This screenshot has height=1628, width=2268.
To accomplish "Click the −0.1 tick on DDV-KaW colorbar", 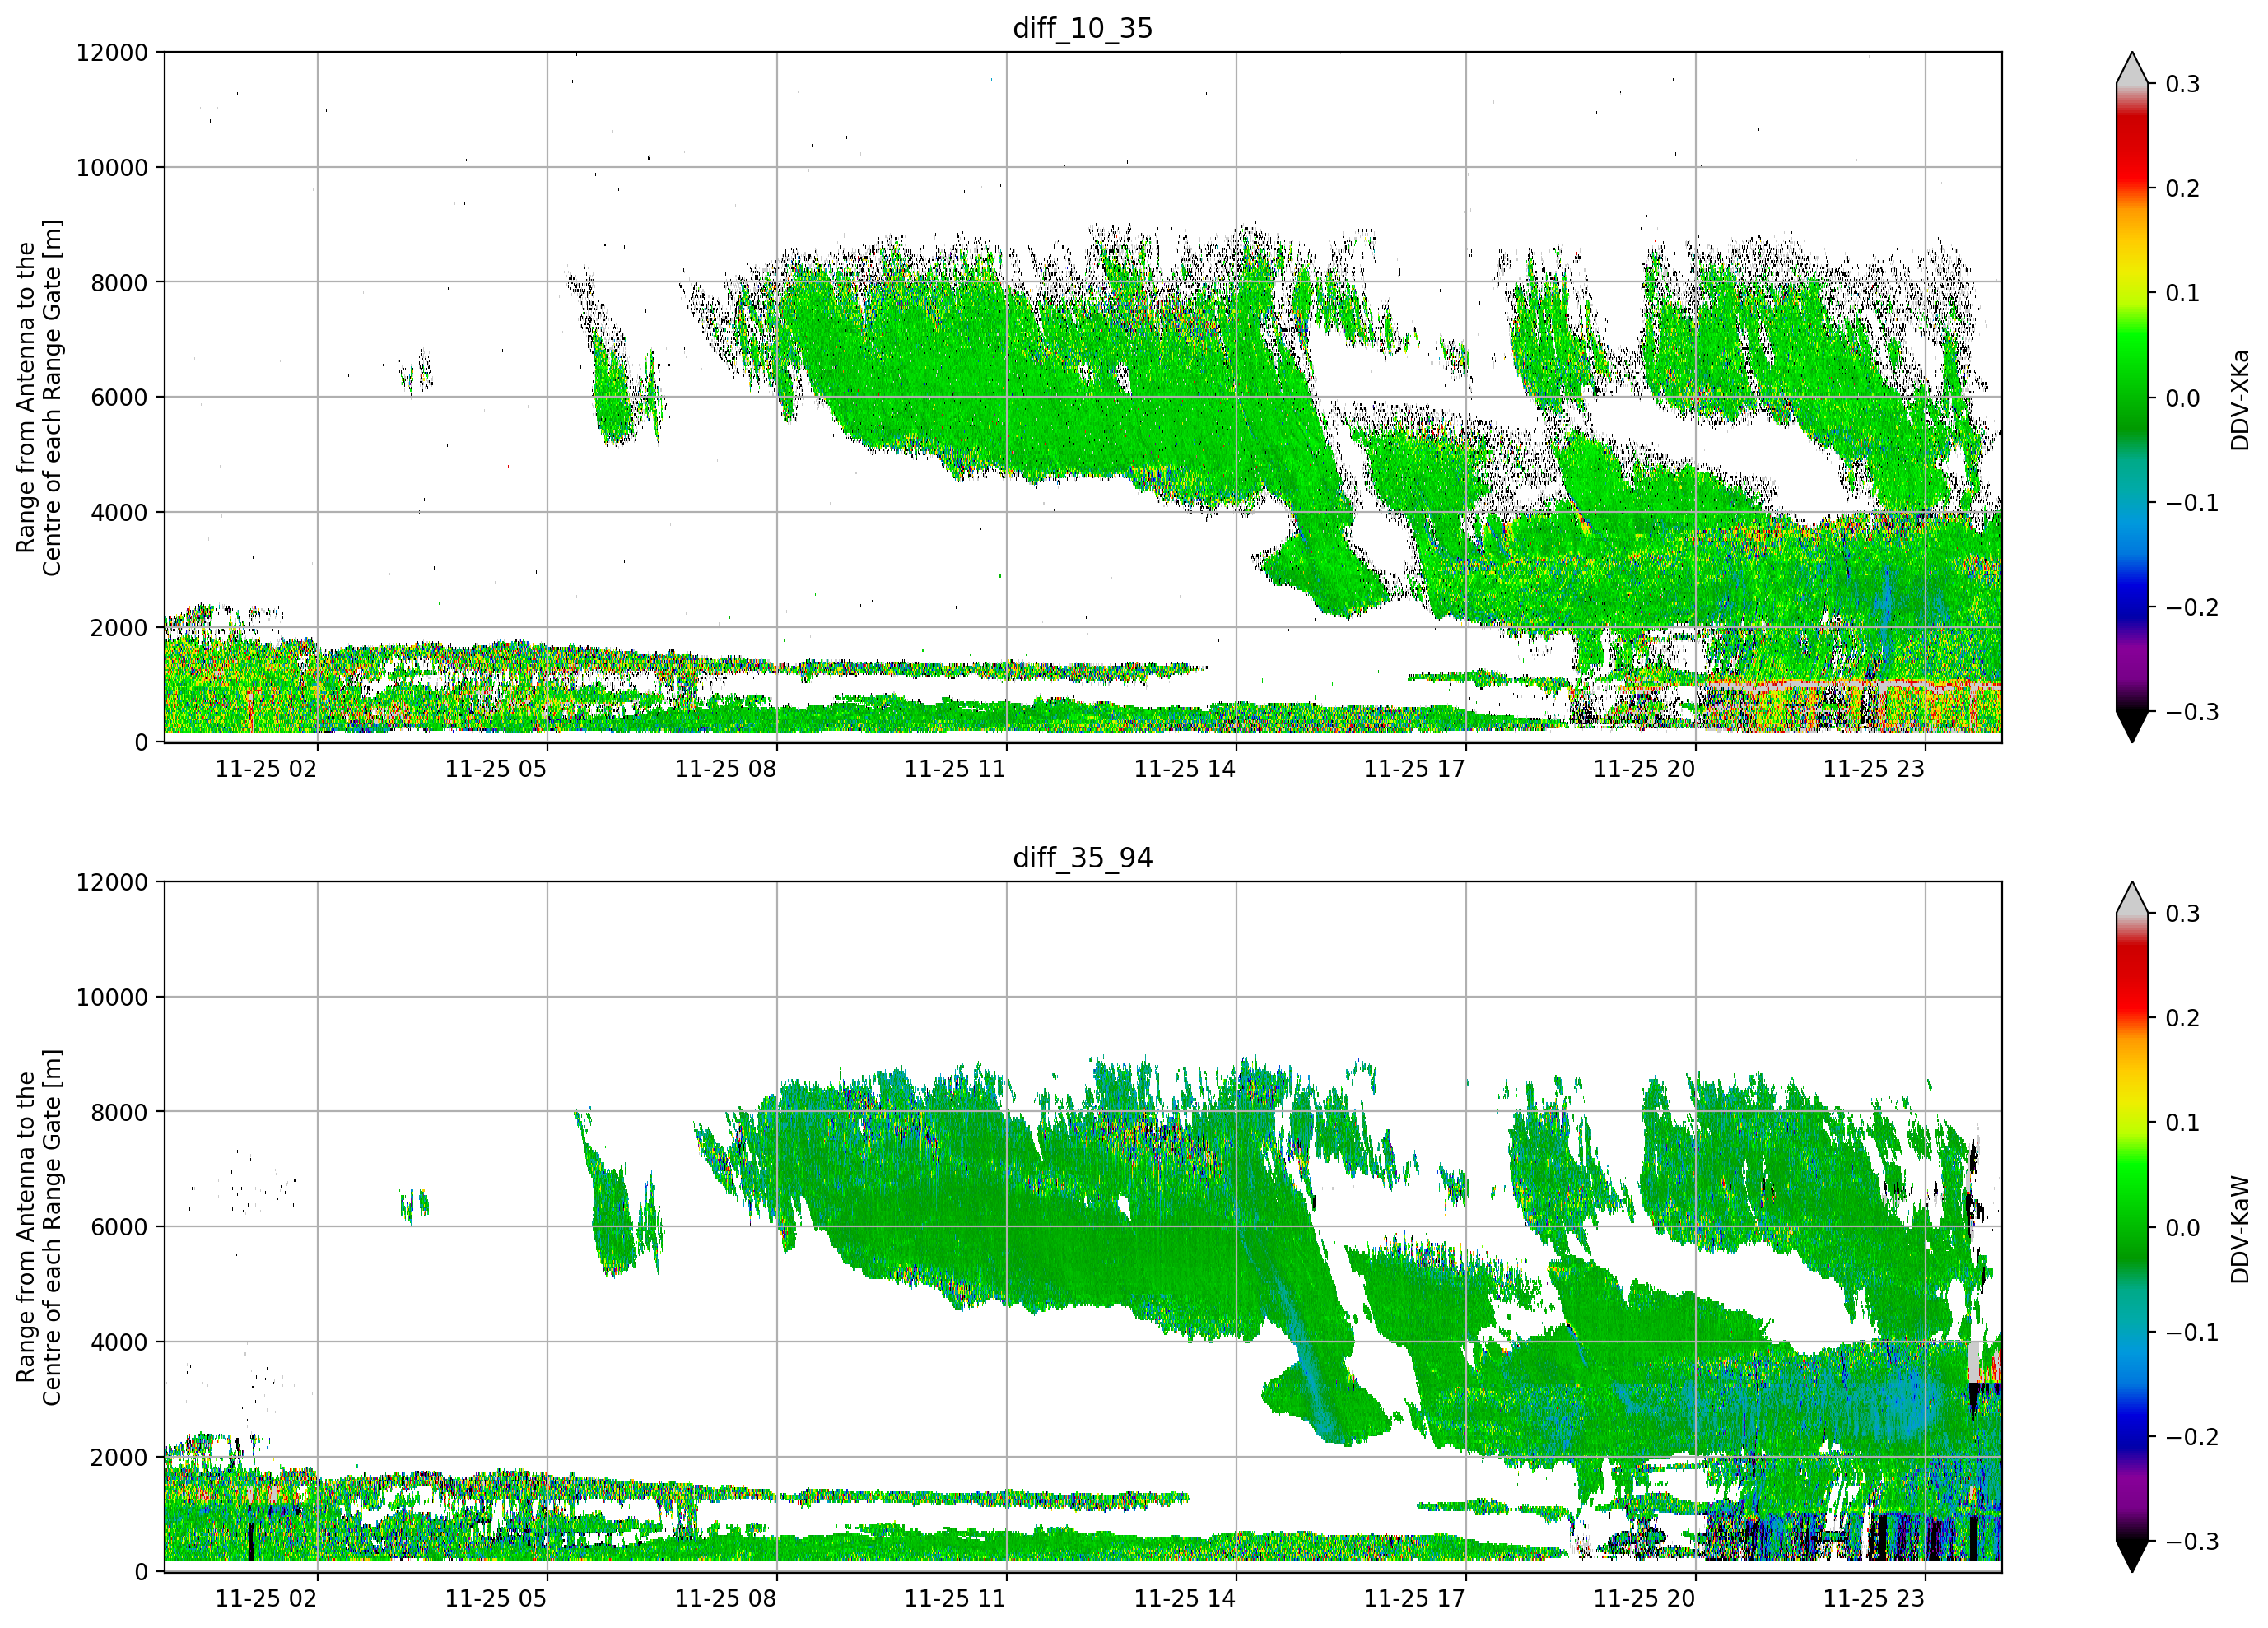I will (x=2192, y=1333).
